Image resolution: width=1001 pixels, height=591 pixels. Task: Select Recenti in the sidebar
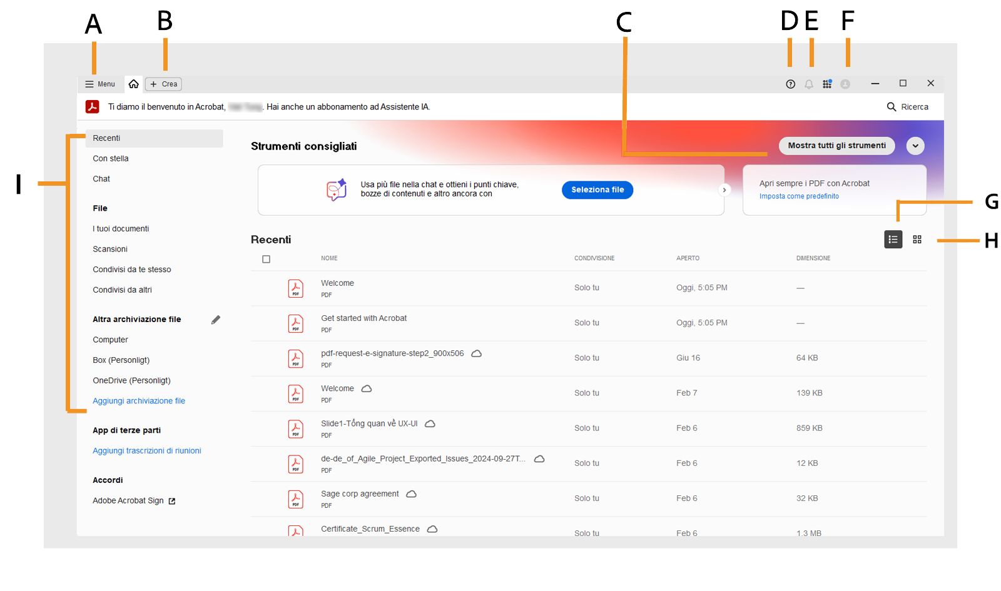click(106, 138)
